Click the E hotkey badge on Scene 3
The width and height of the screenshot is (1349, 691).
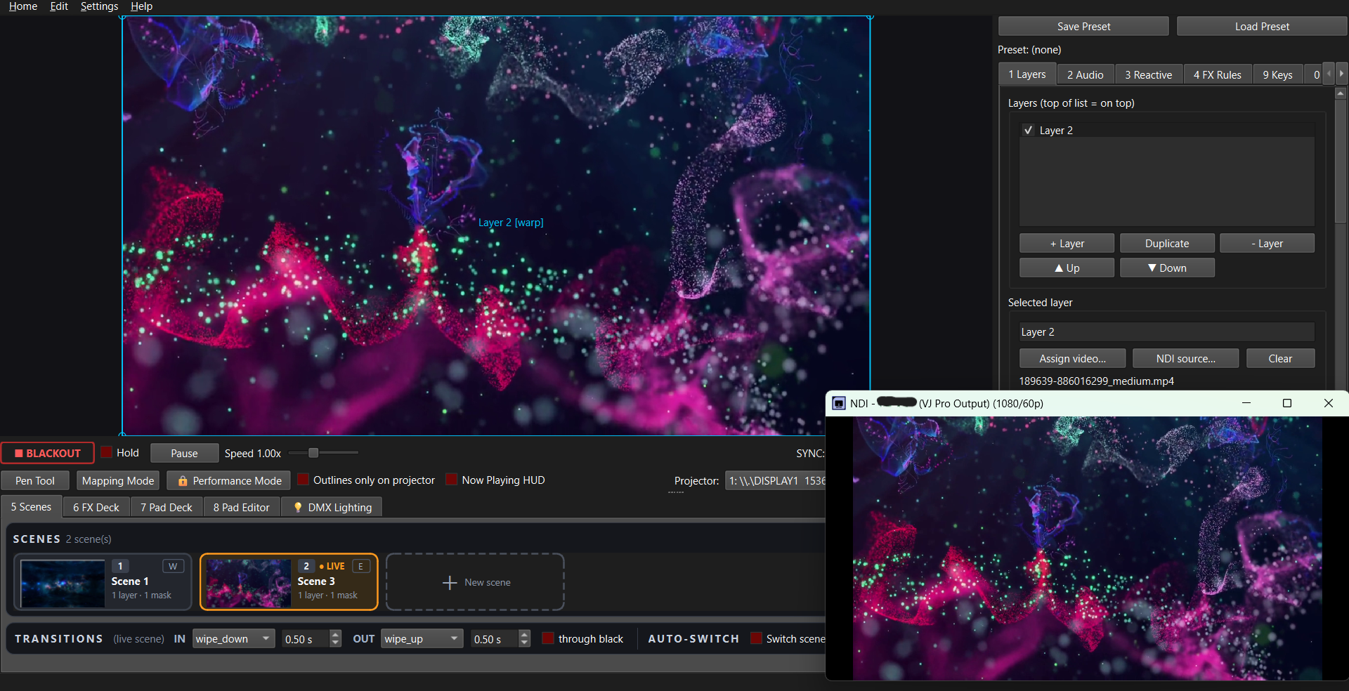coord(360,566)
